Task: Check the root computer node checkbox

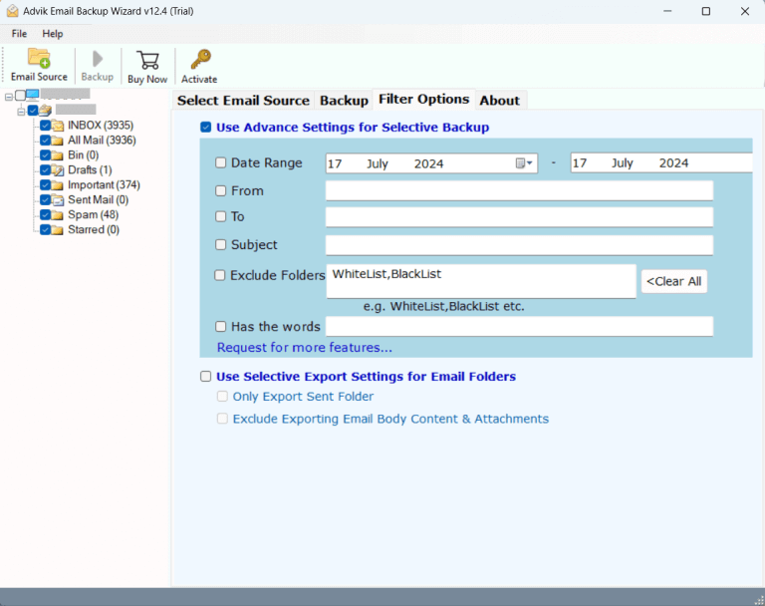Action: (21, 96)
